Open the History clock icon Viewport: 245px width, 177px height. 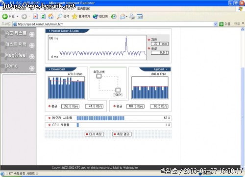click(114, 17)
